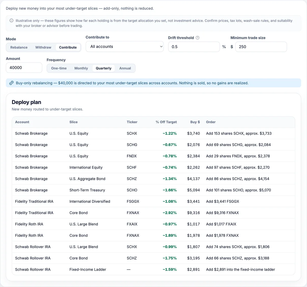Click the Short-Term Treasury slice cell
This screenshot has width=307, height=287.
[87, 190]
